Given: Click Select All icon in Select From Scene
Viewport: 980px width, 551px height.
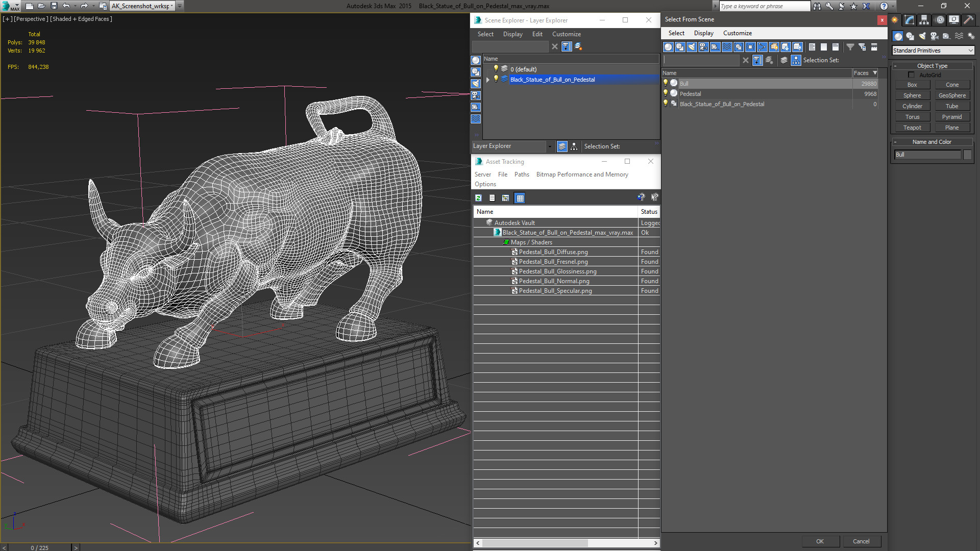Looking at the screenshot, I should [812, 47].
